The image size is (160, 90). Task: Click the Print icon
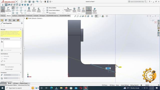pyautogui.click(x=33, y=1)
